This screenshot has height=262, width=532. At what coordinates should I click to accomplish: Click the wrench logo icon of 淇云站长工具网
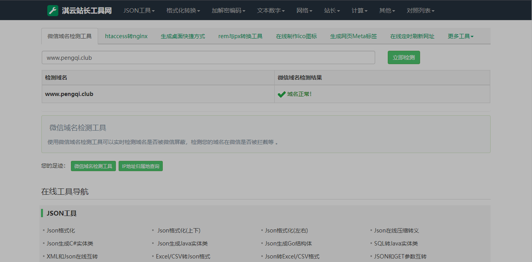click(x=53, y=11)
